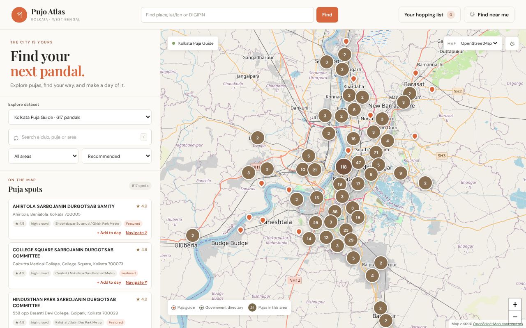Click the orange pin near Maheshtala label

pyautogui.click(x=263, y=220)
